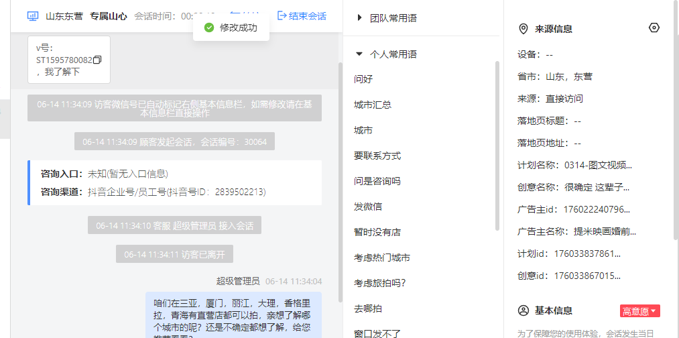Click the chat conversation scrollbar
Image resolution: width=679 pixels, height=338 pixels.
pyautogui.click(x=340, y=182)
